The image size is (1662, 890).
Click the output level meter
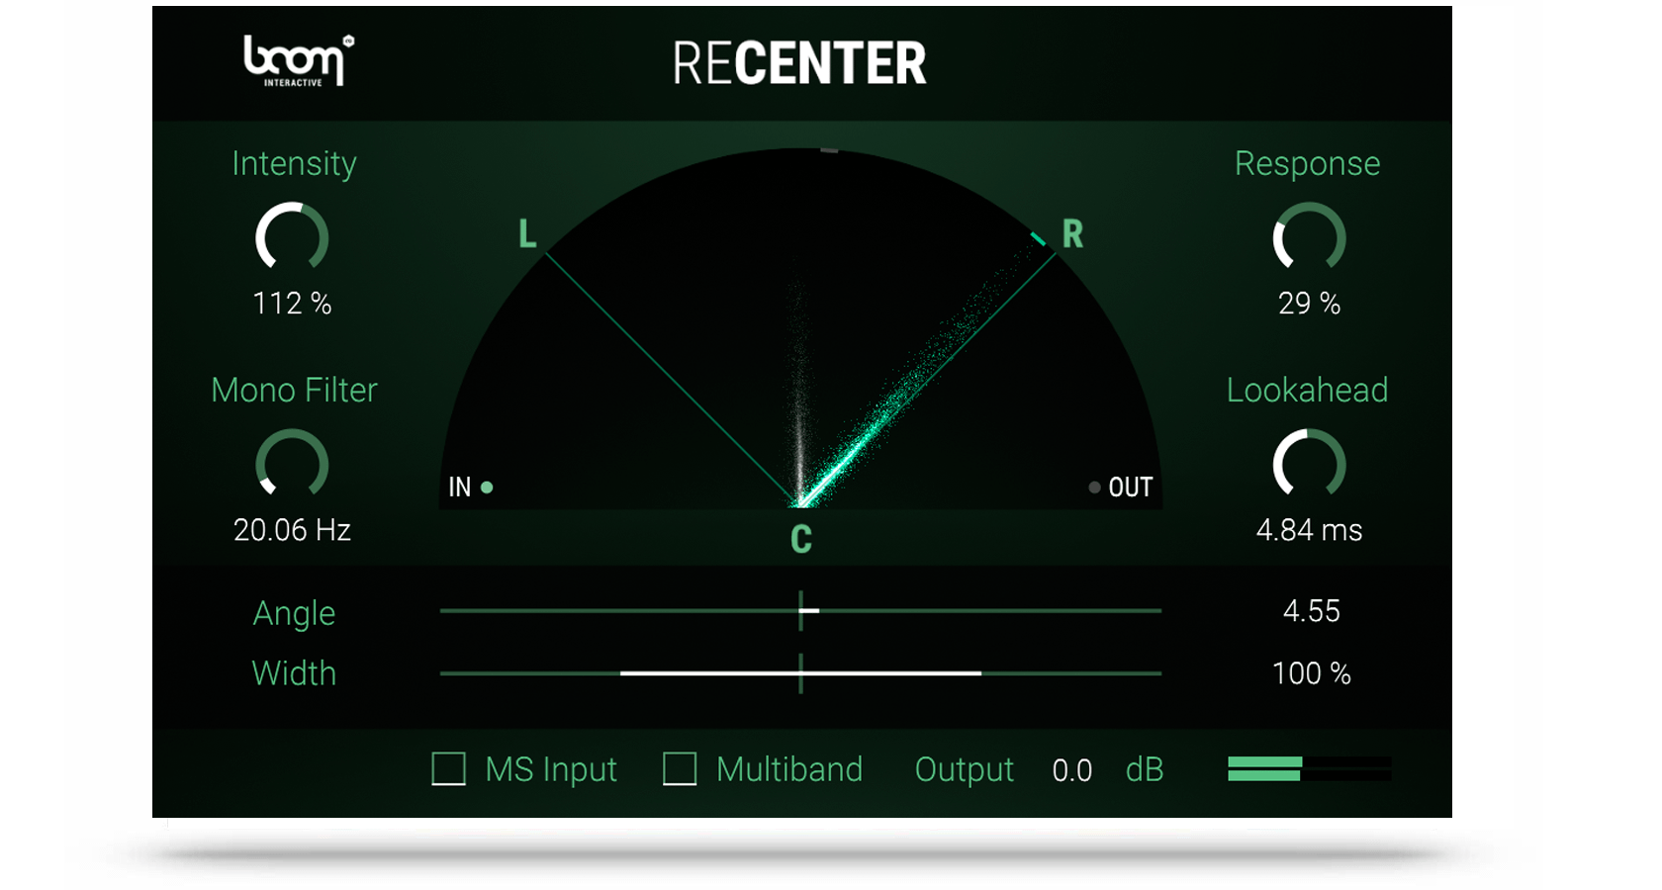coord(1309,768)
